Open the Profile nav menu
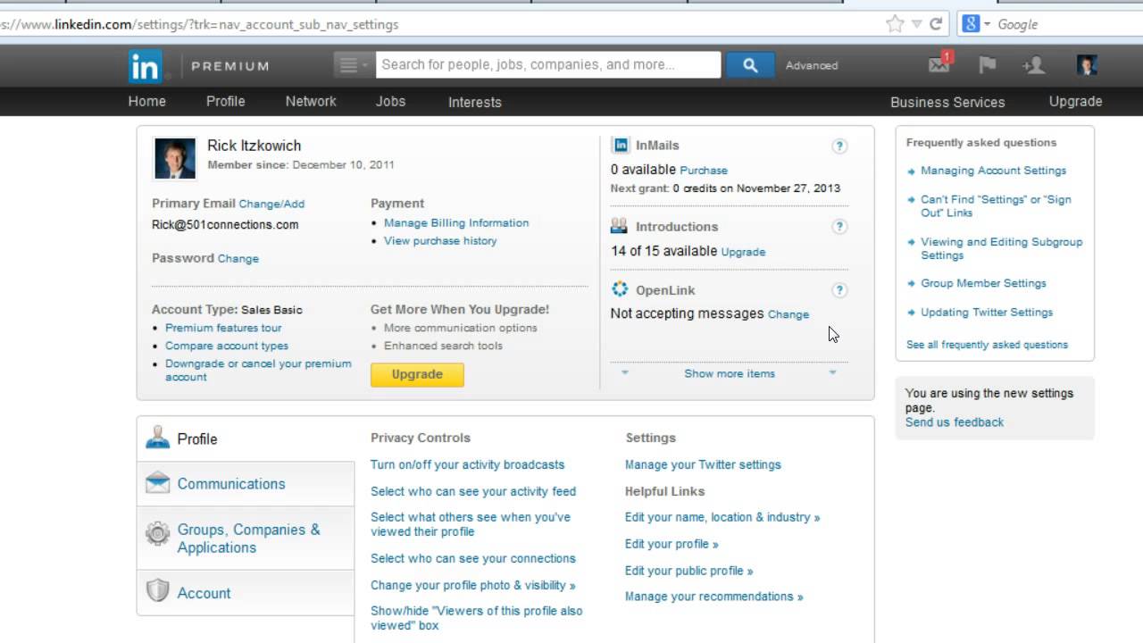The image size is (1143, 643). click(x=226, y=102)
